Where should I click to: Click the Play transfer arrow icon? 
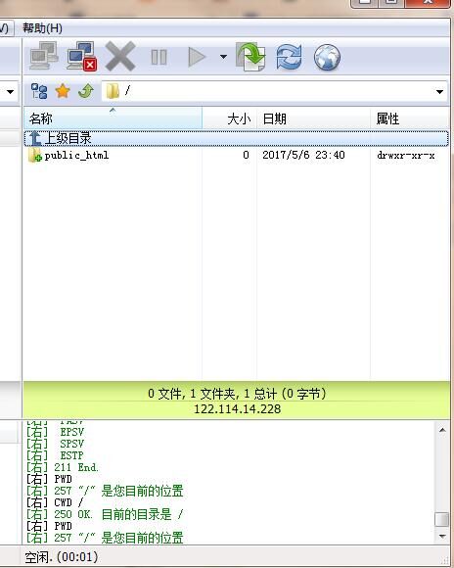click(x=197, y=57)
